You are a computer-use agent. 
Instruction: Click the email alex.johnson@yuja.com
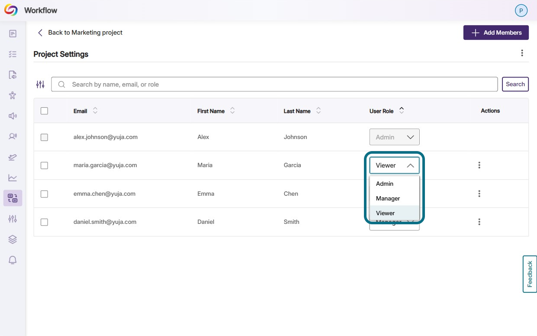[x=106, y=137]
